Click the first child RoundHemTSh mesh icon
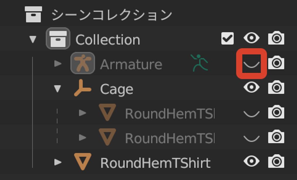The image size is (297, 180). [107, 112]
